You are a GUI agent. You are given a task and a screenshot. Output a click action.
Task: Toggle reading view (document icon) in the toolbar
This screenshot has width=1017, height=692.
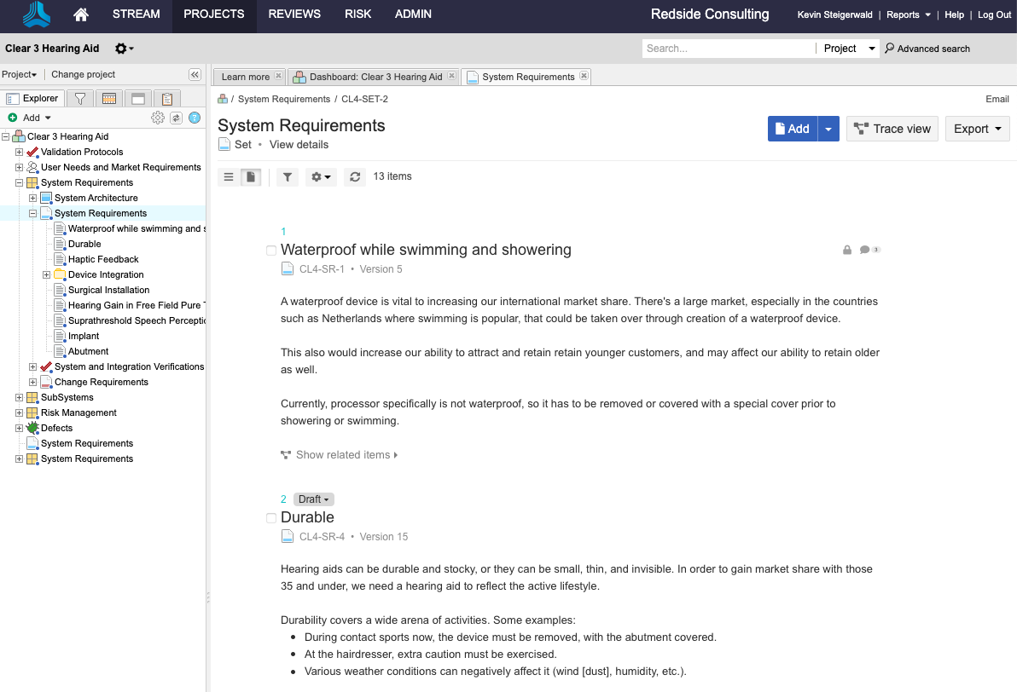[x=251, y=176]
